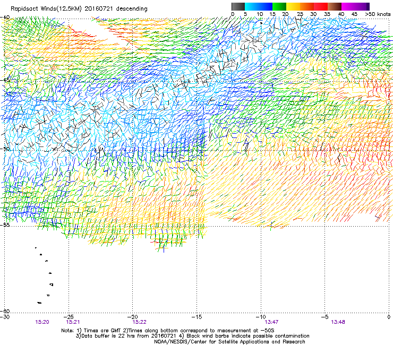Click the green 15-20 knots legend swatch
393x345 pixels.
click(x=279, y=6)
